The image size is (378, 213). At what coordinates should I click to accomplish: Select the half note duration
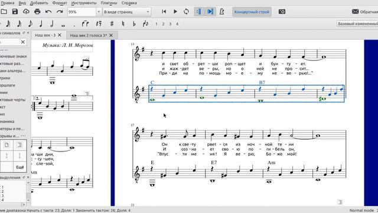(x=52, y=24)
